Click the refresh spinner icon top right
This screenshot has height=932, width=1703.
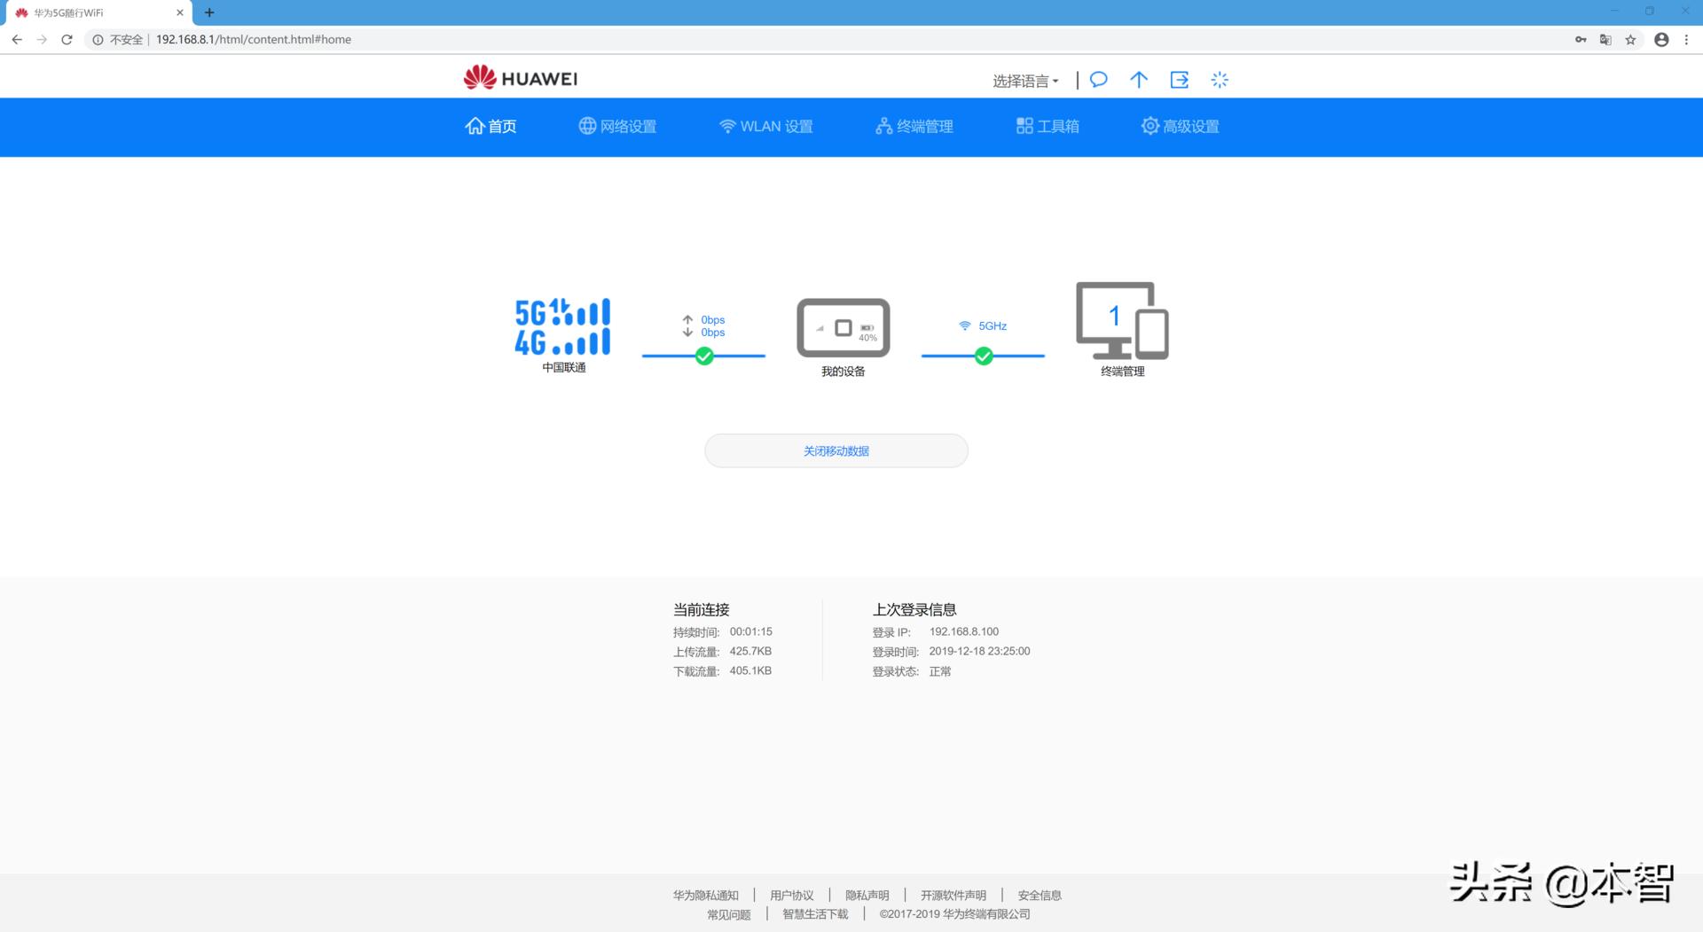1220,80
